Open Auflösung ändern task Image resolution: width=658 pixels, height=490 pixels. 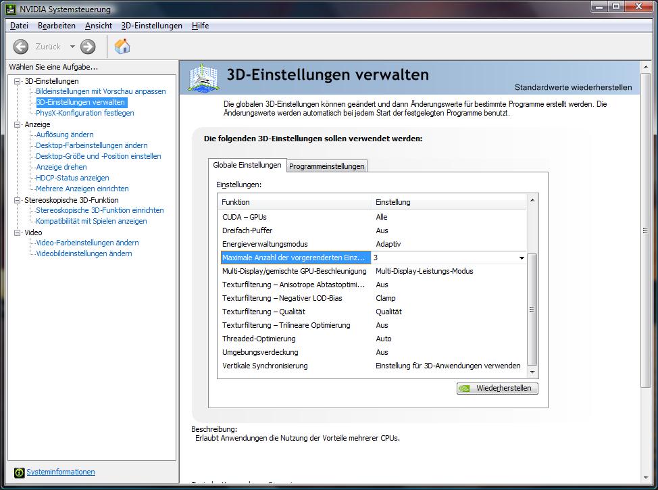(x=65, y=134)
